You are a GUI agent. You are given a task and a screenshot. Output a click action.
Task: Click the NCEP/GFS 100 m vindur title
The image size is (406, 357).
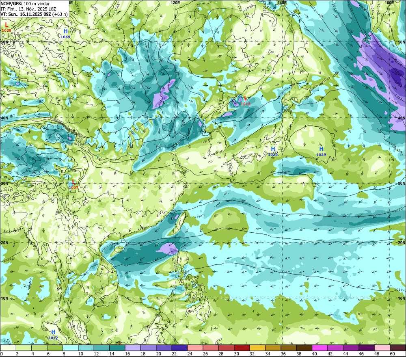click(25, 4)
